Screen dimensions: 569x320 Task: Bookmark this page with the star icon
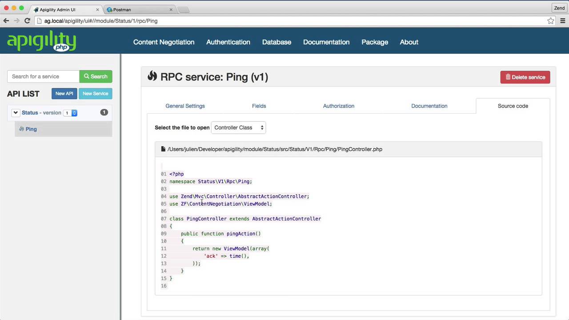[550, 21]
